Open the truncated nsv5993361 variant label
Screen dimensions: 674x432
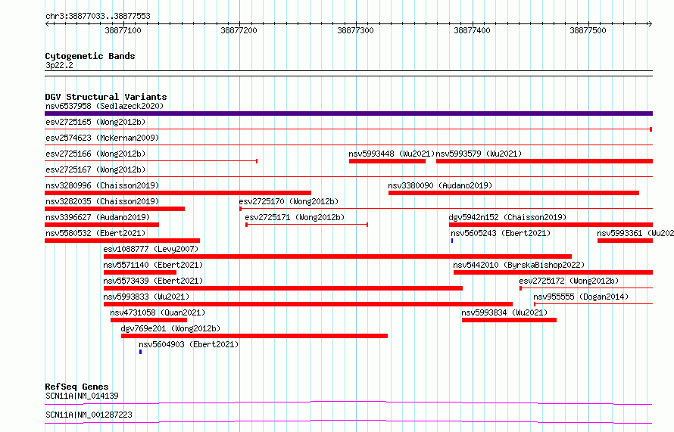(635, 233)
